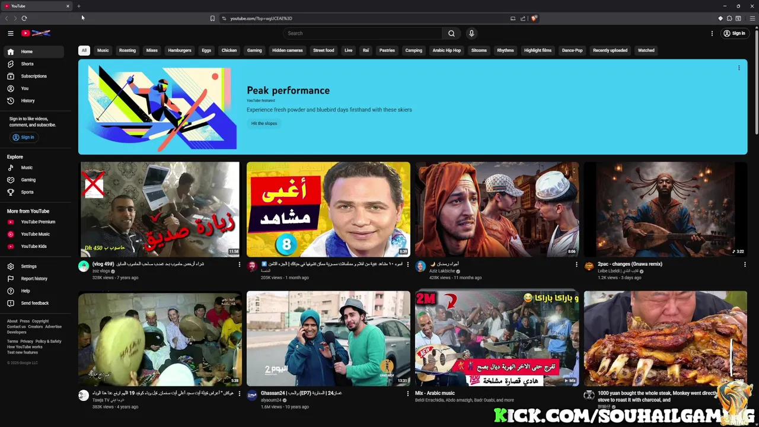Select the Arabic Hip Hop chip

[447, 50]
